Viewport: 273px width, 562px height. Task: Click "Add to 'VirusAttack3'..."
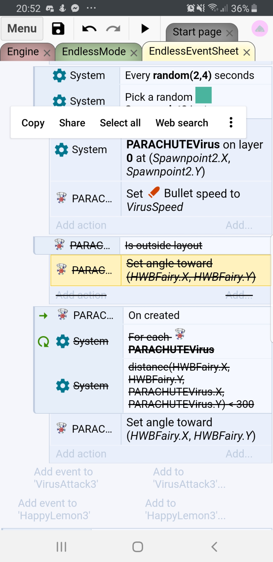[x=189, y=478]
